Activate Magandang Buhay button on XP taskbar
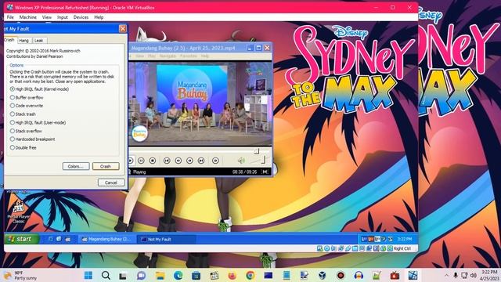The width and height of the screenshot is (501, 282). [x=107, y=239]
